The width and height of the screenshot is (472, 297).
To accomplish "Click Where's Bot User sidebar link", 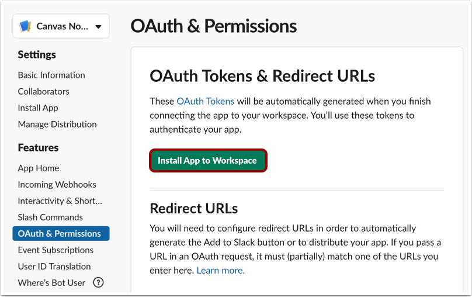I will (x=51, y=282).
